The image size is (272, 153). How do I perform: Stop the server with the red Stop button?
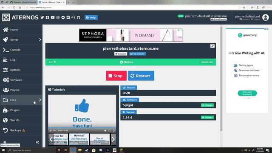point(116,76)
